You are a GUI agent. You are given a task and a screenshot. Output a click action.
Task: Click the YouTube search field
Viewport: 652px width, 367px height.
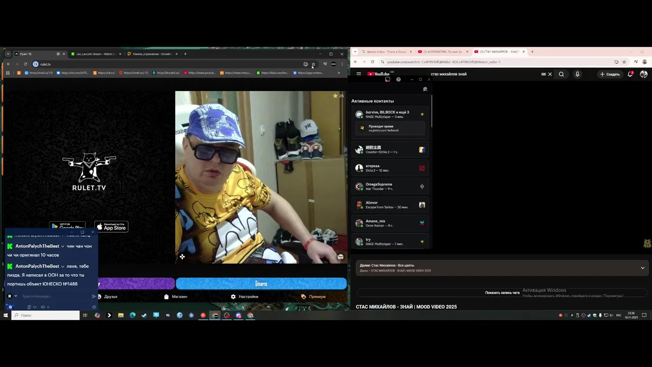(484, 74)
